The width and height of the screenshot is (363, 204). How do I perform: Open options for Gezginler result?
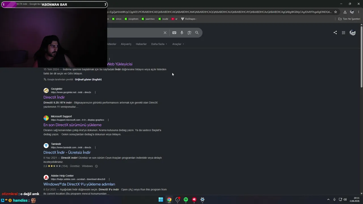click(95, 92)
